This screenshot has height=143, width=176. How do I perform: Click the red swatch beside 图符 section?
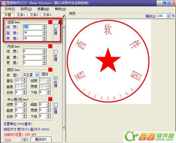[50, 69]
